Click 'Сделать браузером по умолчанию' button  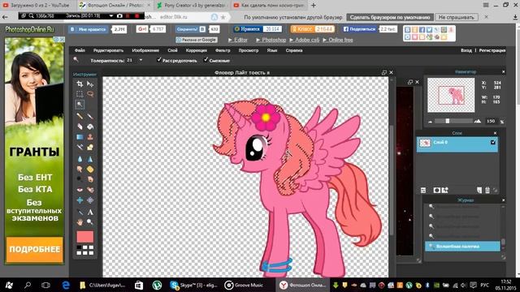[390, 17]
